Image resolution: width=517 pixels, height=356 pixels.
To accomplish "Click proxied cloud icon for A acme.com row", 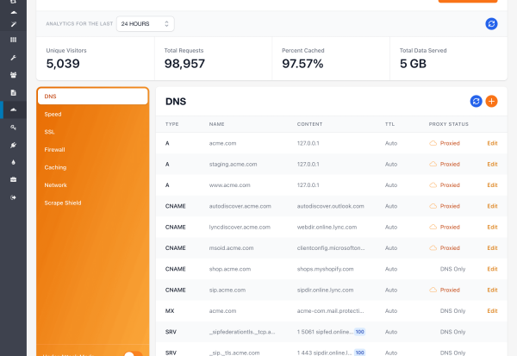I will point(433,143).
